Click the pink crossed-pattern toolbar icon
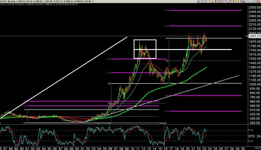 pos(202,1)
